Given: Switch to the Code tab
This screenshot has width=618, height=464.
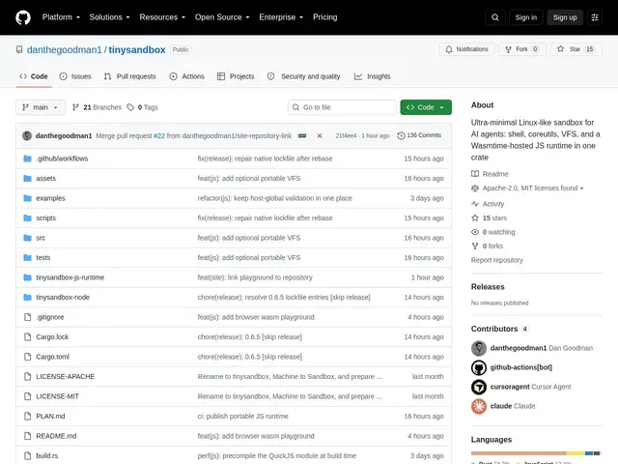Looking at the screenshot, I should click(34, 76).
